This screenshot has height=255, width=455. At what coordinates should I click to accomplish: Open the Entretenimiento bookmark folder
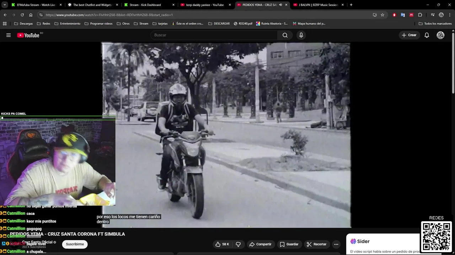click(x=67, y=24)
